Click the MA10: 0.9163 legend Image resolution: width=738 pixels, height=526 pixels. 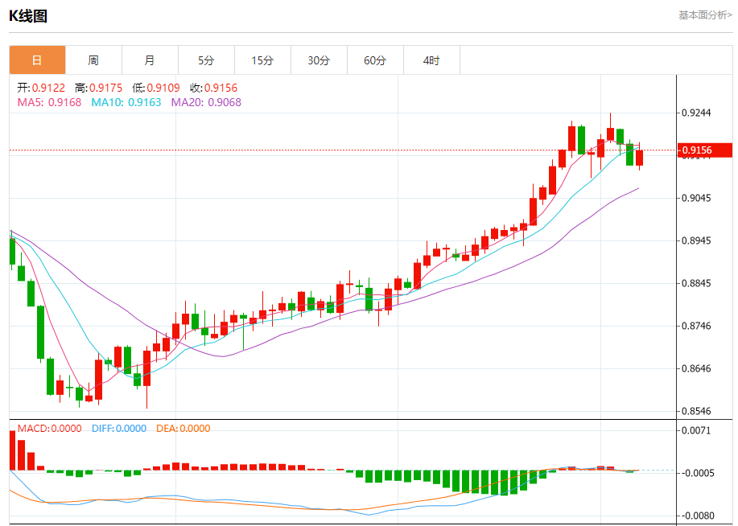(126, 102)
